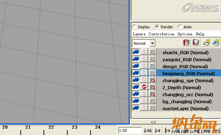
Task: Open the Options menu
Action: coord(185,34)
